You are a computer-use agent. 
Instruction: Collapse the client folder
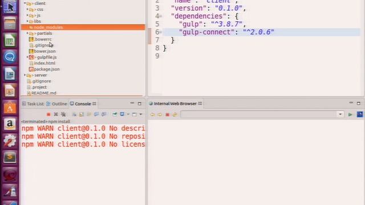point(25,3)
